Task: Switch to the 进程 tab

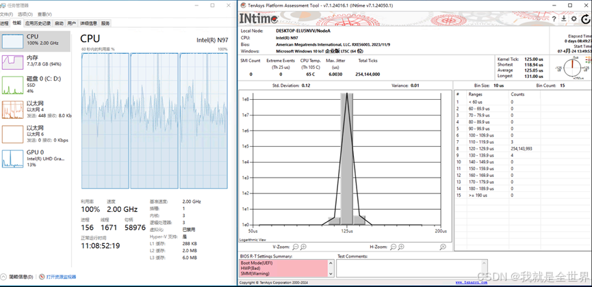Action: 4,23
